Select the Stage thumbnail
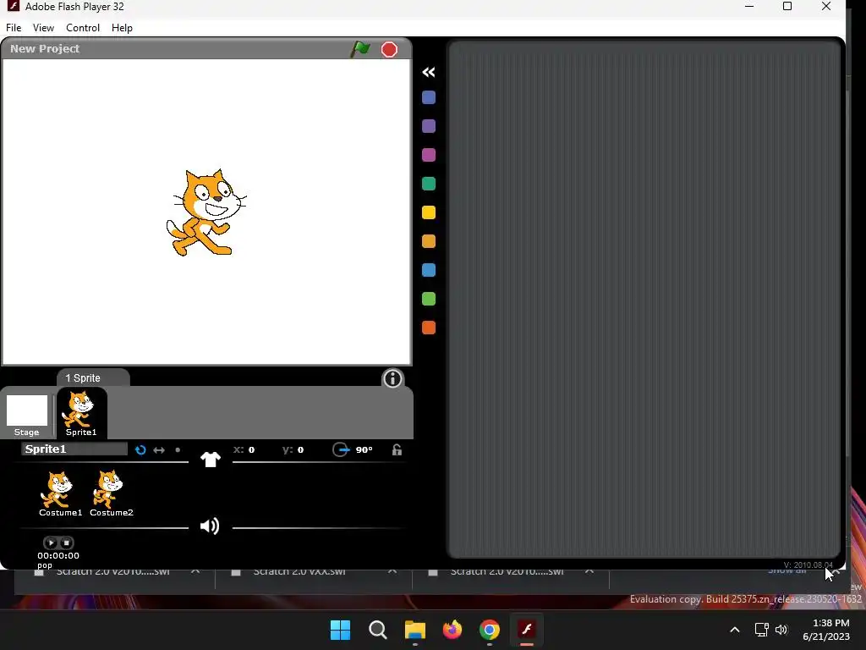 (26, 415)
